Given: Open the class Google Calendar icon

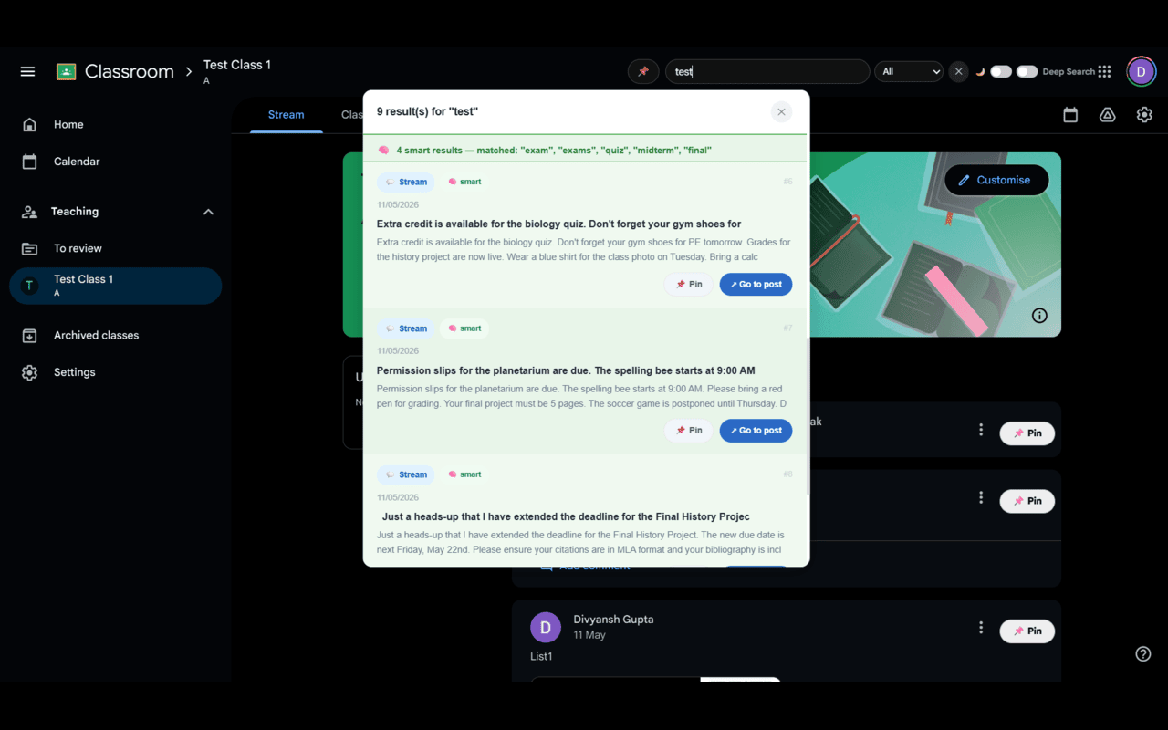Looking at the screenshot, I should pos(1070,115).
